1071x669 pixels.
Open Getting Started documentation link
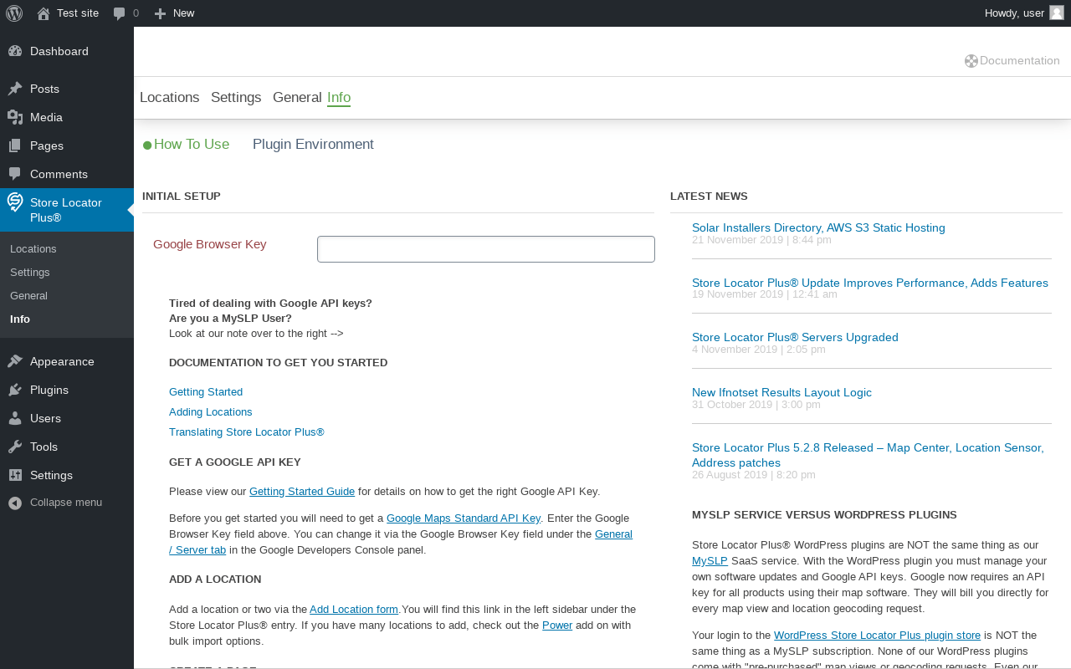click(206, 392)
